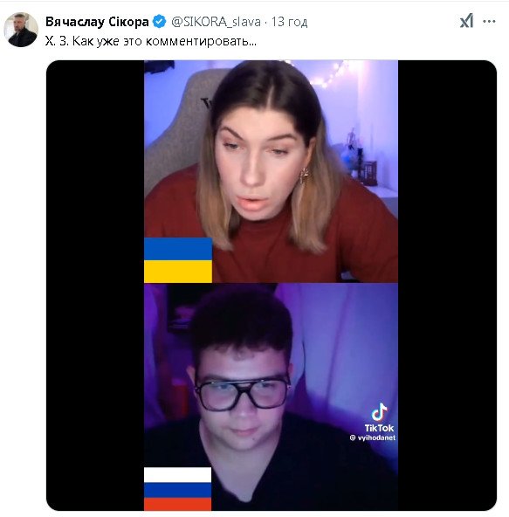
Task: Click the Russian flag overlay
Action: 178,489
